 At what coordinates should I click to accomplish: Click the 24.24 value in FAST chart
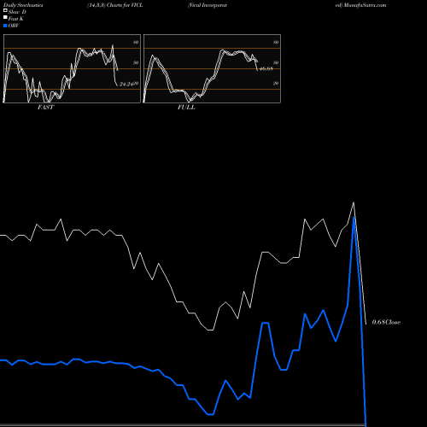pos(126,85)
